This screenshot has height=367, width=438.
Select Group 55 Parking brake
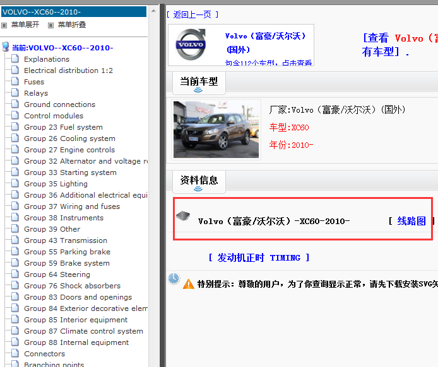point(67,252)
